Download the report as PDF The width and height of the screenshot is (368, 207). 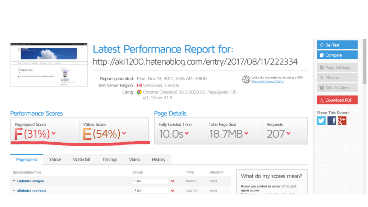pyautogui.click(x=337, y=100)
